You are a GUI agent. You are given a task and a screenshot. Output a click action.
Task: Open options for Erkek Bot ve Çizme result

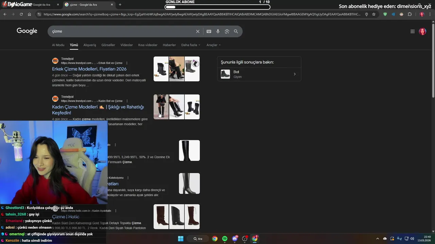click(x=127, y=63)
